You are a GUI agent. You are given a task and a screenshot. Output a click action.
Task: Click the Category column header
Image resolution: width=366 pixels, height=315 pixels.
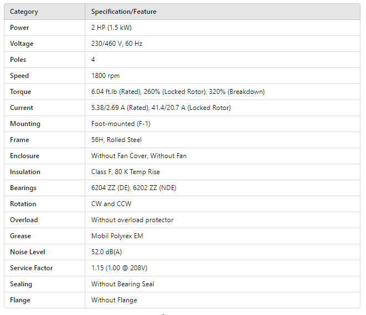24,12
